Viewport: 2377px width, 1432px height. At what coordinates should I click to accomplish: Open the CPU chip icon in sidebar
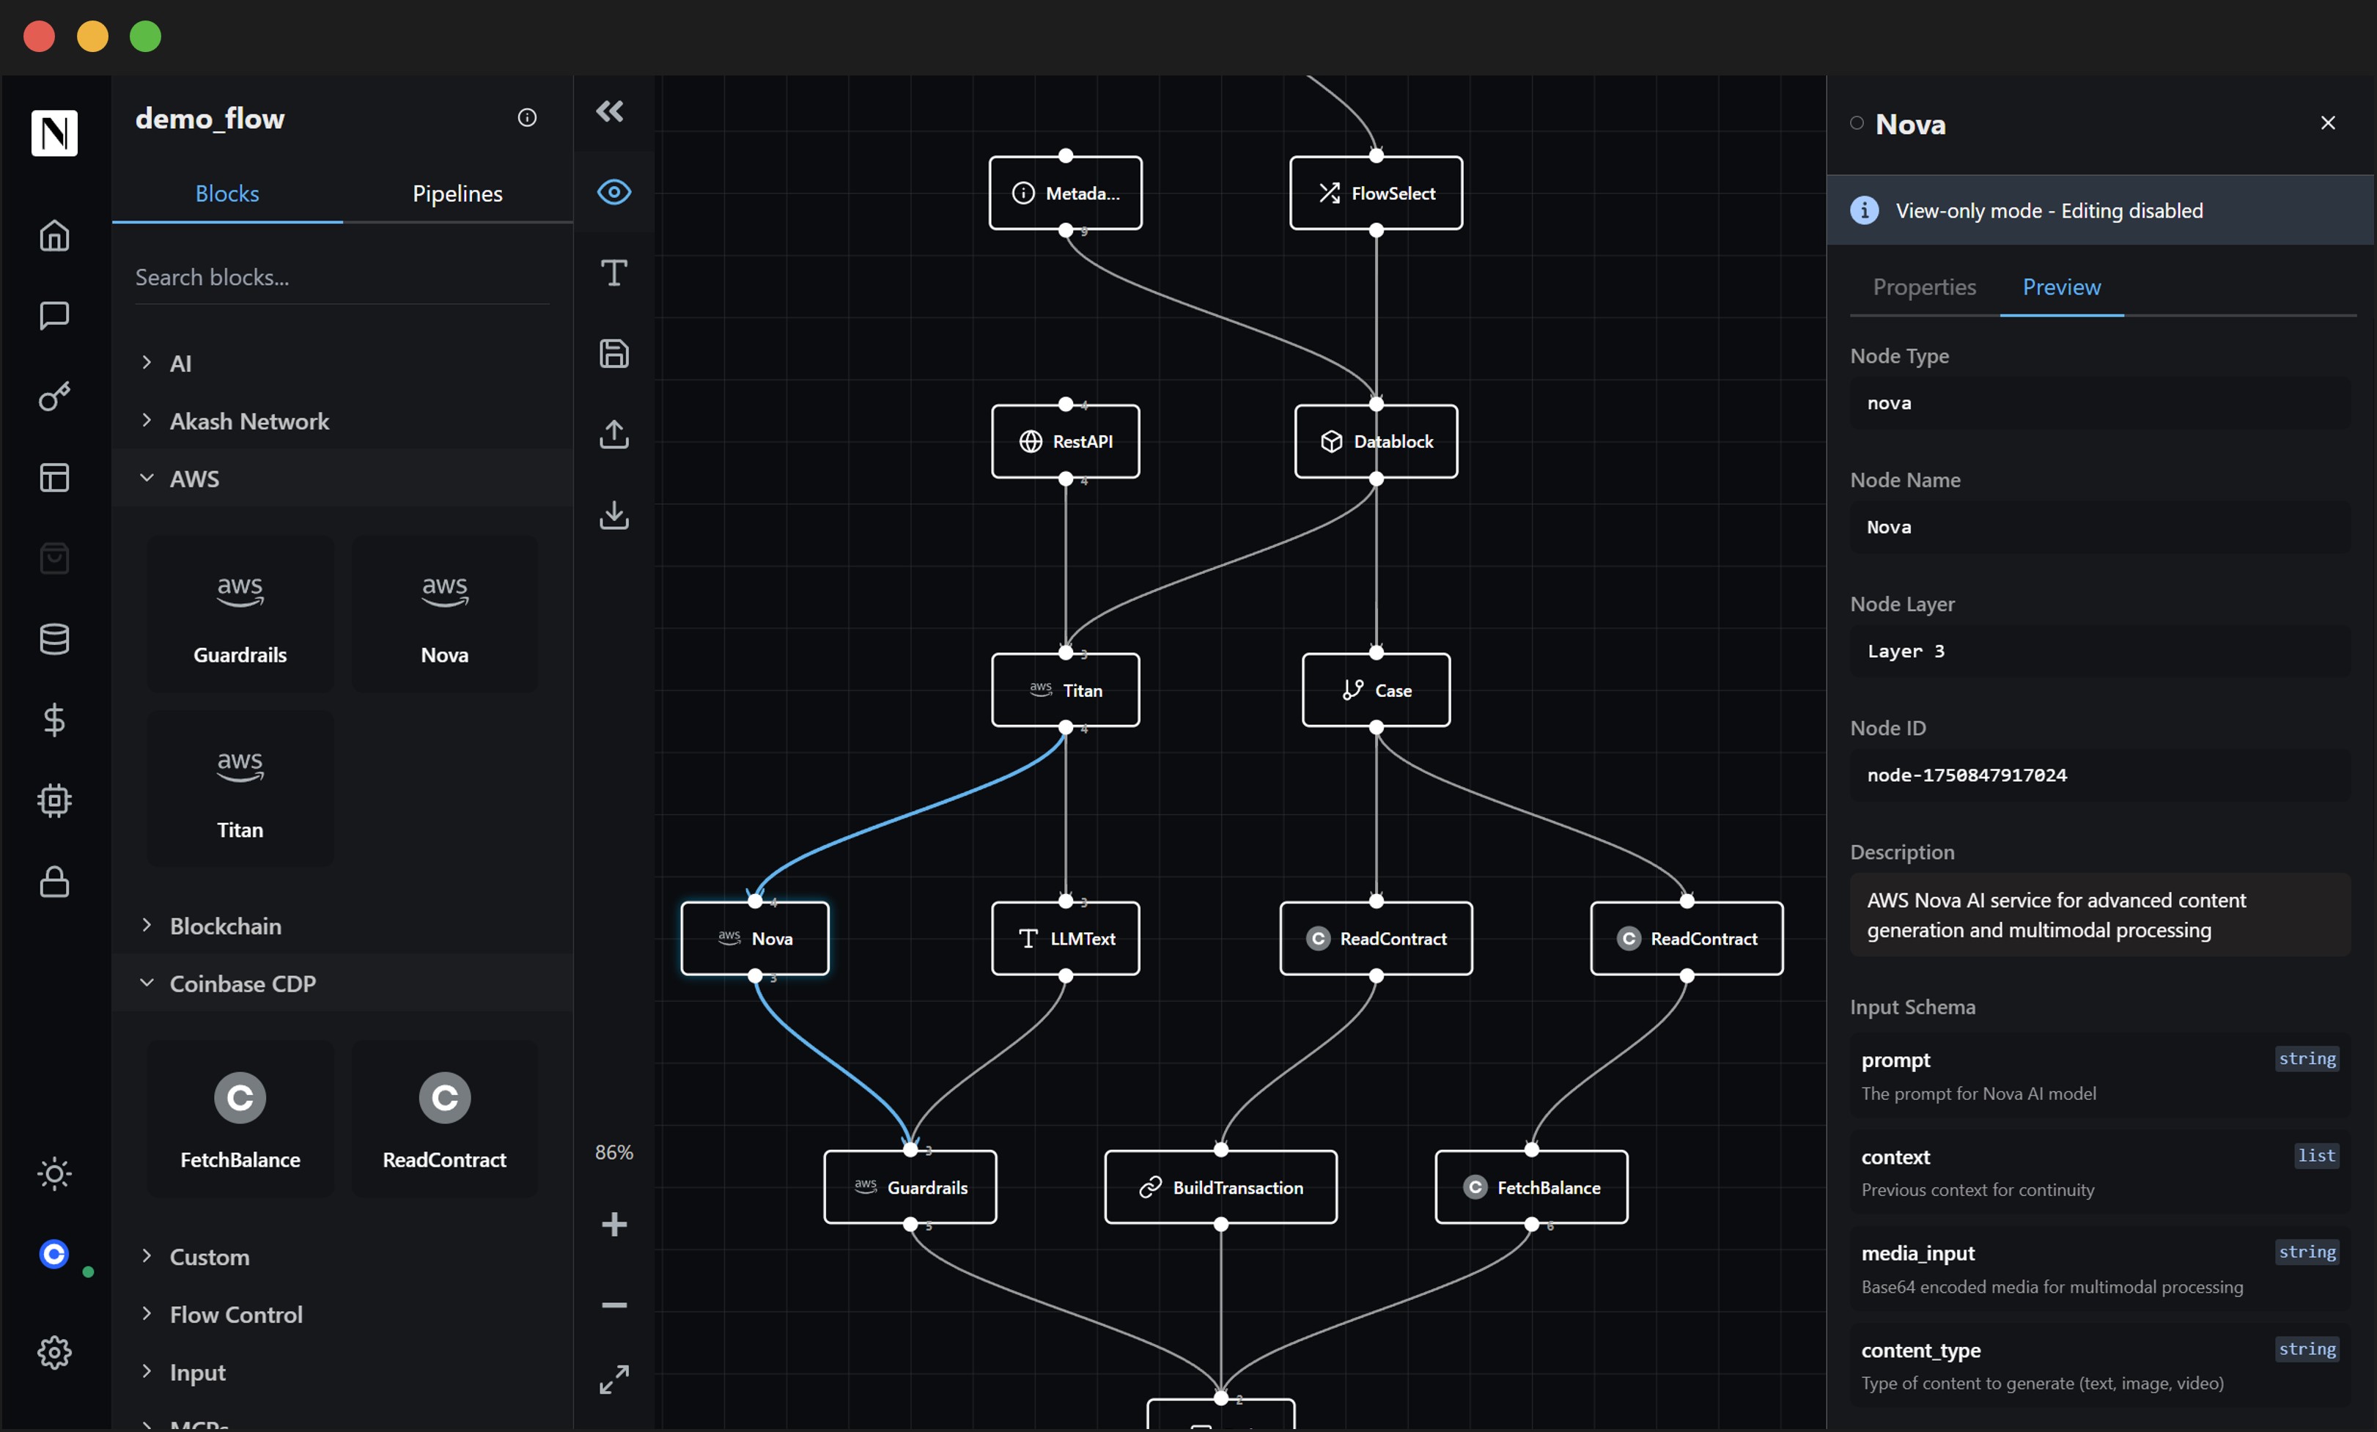tap(54, 800)
